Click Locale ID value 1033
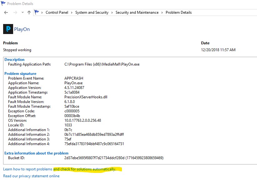Image resolution: width=257 pixels, height=196 pixels. click(68, 125)
